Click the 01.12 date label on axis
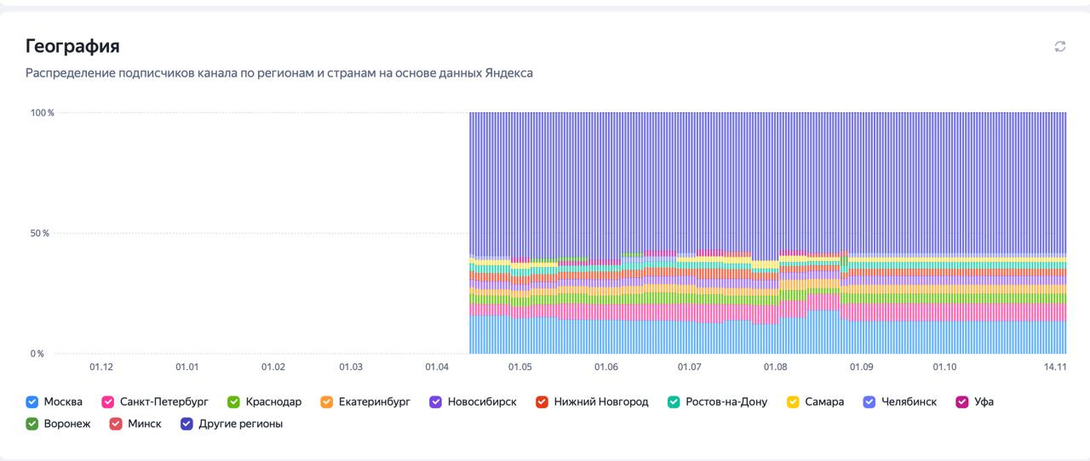The image size is (1090, 461). click(x=101, y=367)
